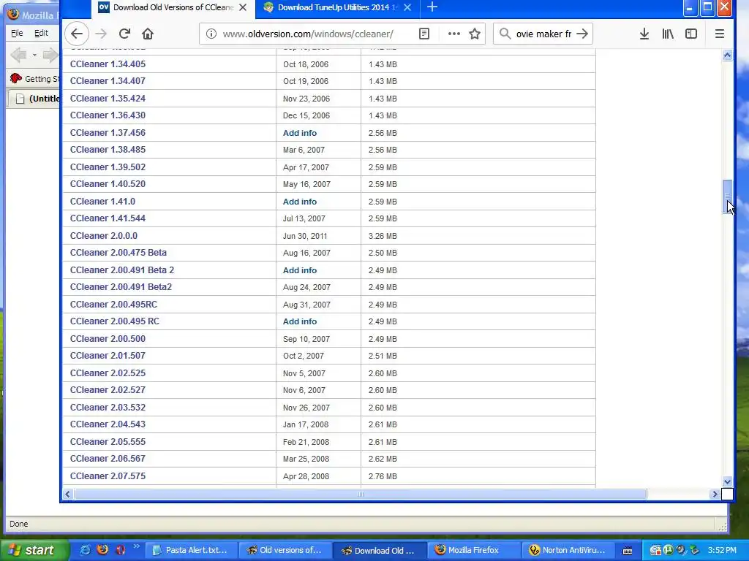Image resolution: width=749 pixels, height=561 pixels.
Task: Click the vertical scrollbar thumb
Action: (727, 196)
